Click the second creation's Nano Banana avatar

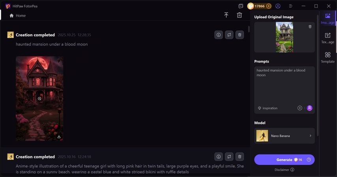(x=11, y=157)
